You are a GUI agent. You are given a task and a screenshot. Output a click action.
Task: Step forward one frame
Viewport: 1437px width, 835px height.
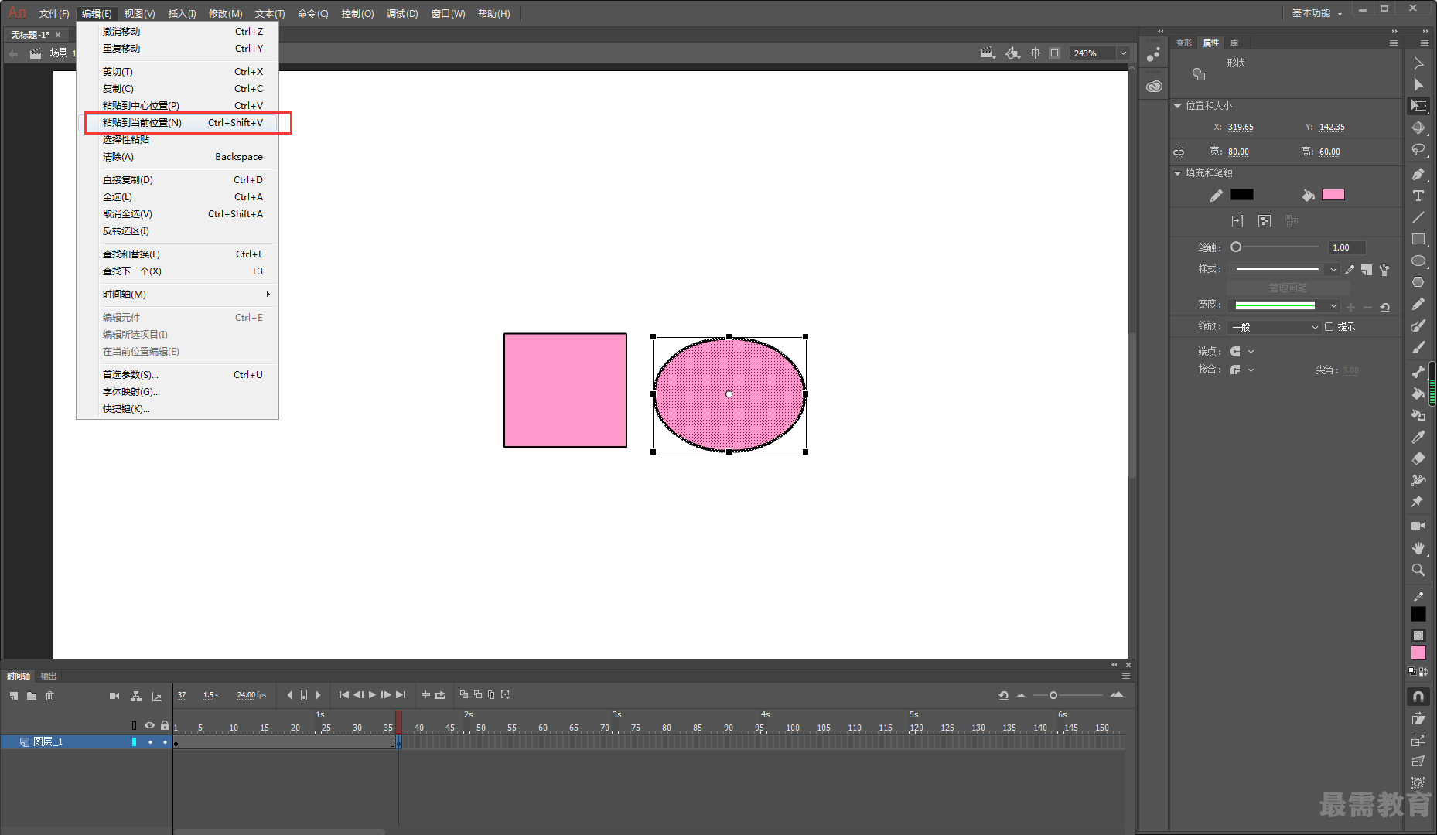[386, 695]
